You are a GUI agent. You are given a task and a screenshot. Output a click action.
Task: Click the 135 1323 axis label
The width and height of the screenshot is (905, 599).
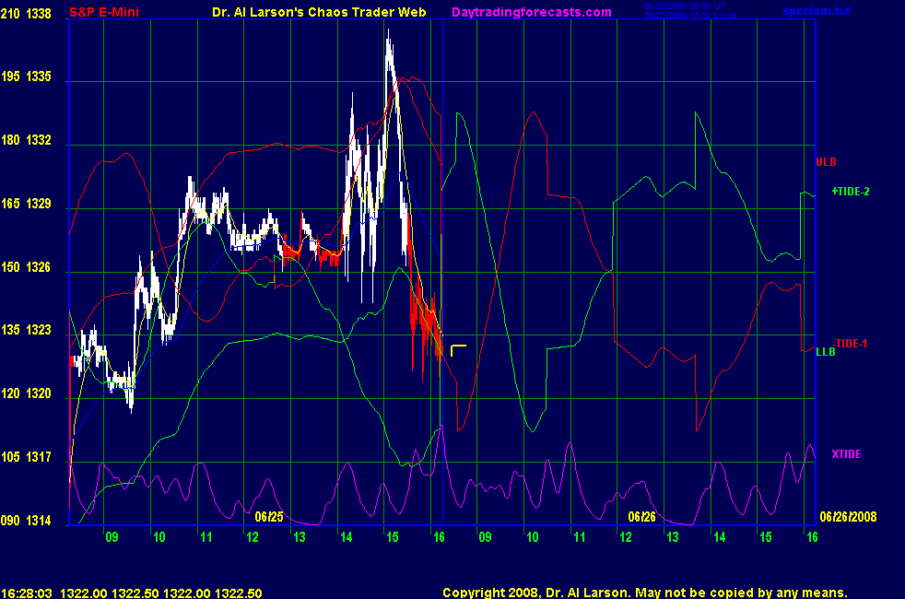[26, 330]
